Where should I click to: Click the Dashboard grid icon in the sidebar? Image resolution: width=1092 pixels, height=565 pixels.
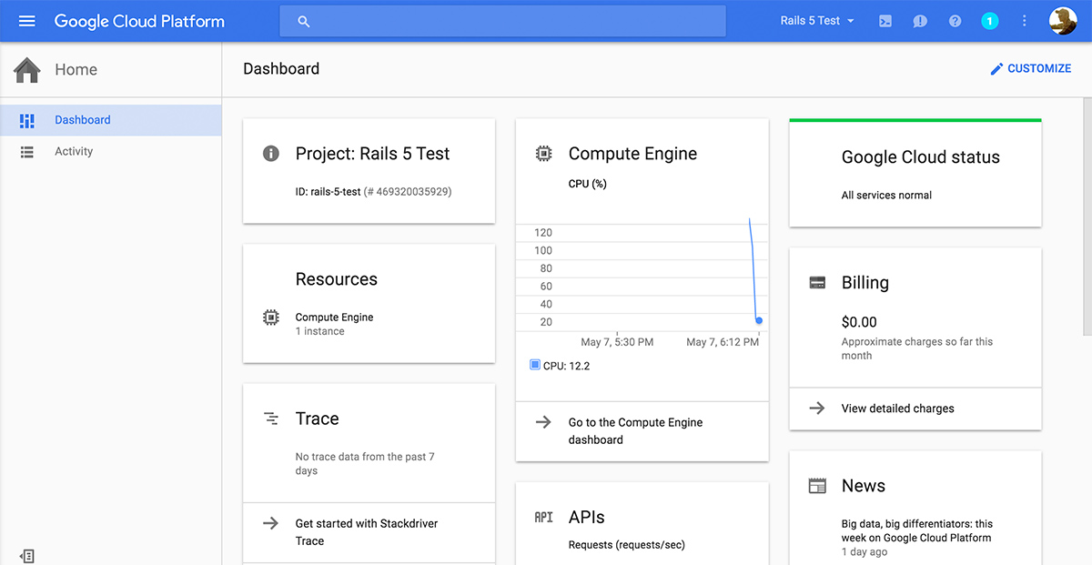27,120
